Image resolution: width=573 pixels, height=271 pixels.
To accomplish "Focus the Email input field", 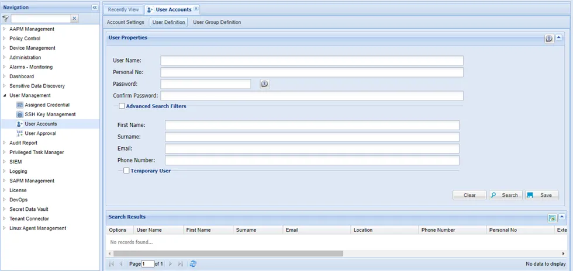I will click(x=312, y=149).
